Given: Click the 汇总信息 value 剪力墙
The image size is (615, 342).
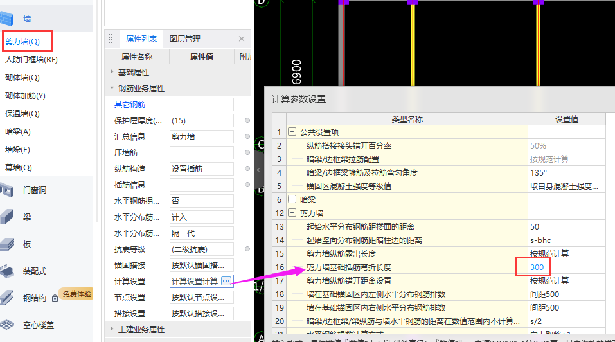Looking at the screenshot, I should tap(202, 137).
